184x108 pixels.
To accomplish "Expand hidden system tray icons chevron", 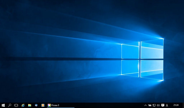I will click(145, 105).
